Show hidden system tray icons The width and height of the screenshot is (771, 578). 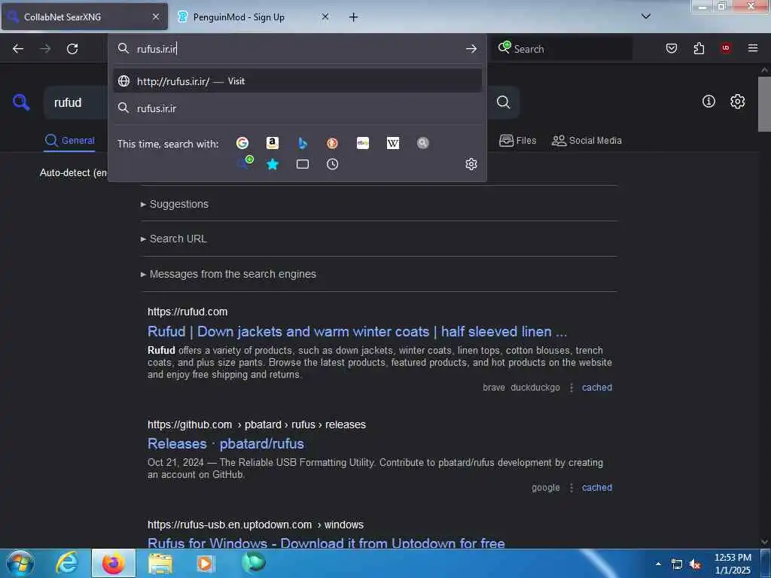pos(658,564)
